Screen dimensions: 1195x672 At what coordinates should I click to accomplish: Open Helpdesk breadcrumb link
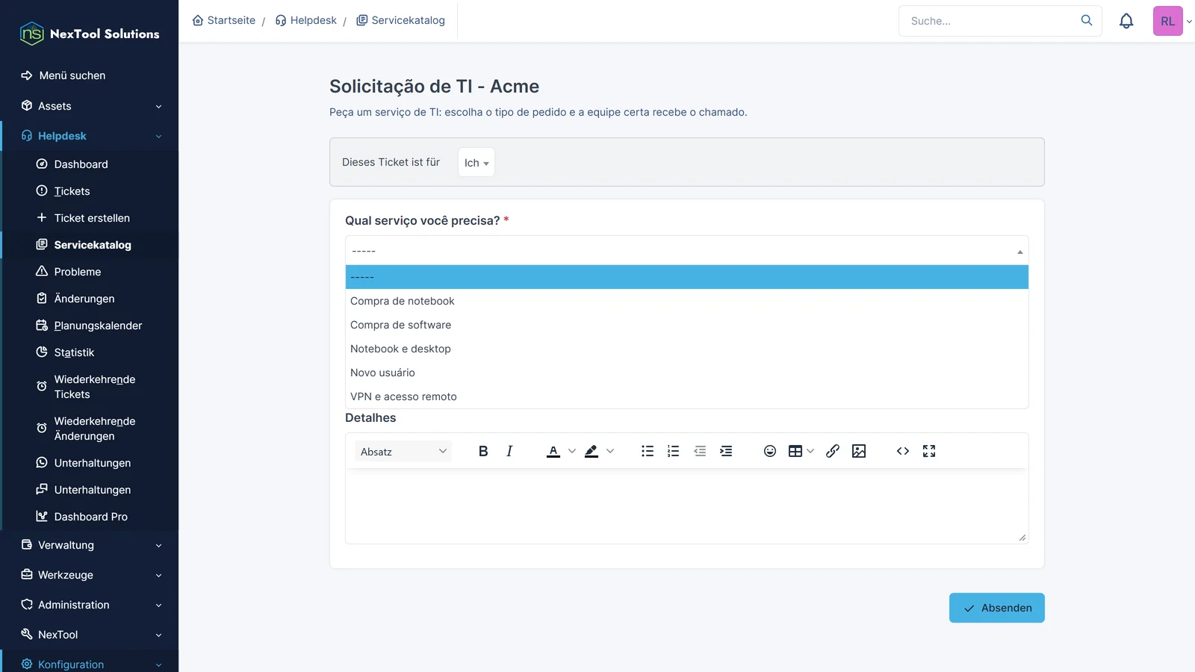[306, 20]
